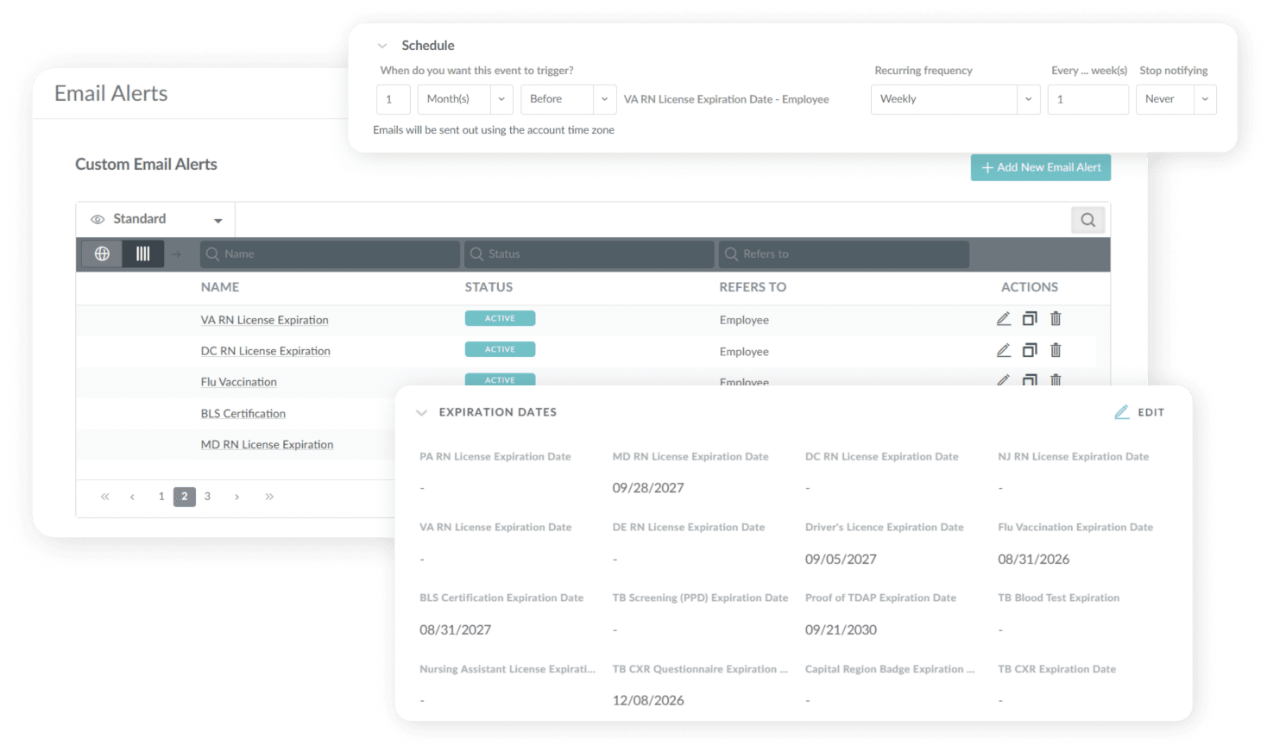Collapse the Schedule section

(382, 45)
